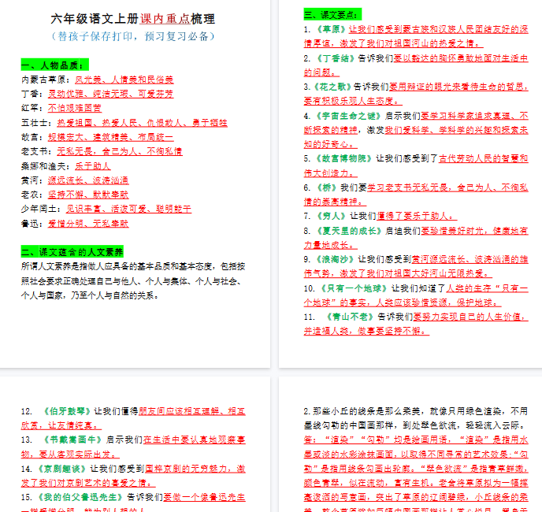The height and width of the screenshot is (512, 542).
Task: Click item 7 title 《穷人》
Action: pyautogui.click(x=331, y=216)
